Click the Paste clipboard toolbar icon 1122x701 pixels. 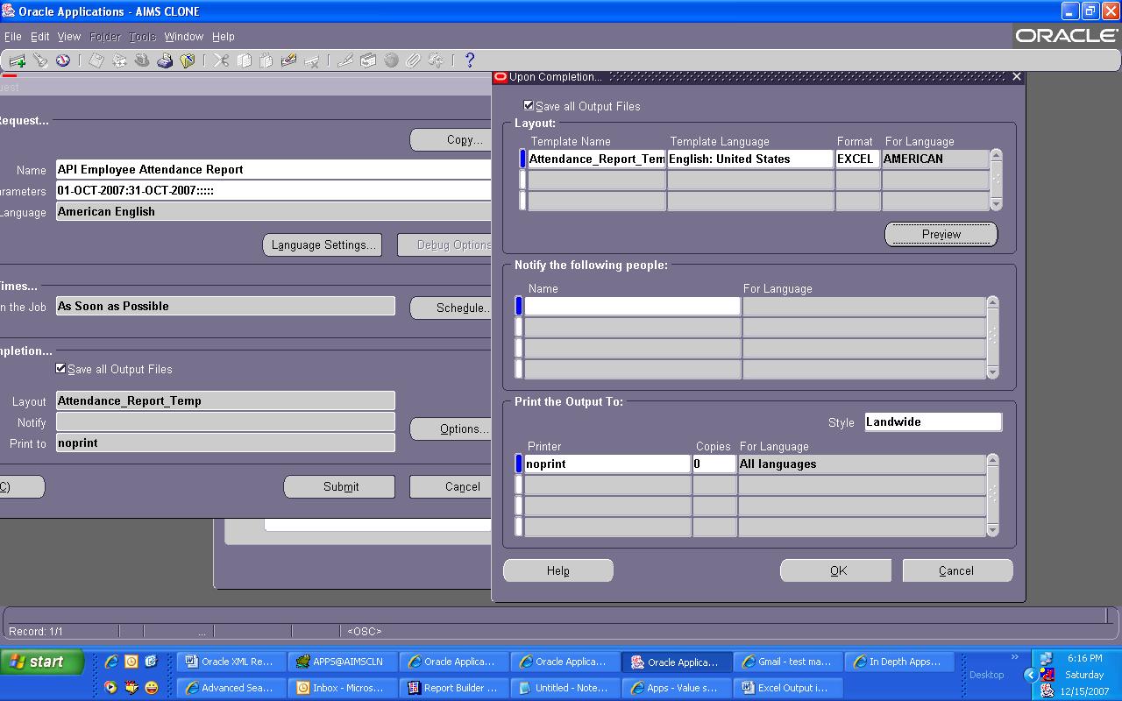point(266,60)
